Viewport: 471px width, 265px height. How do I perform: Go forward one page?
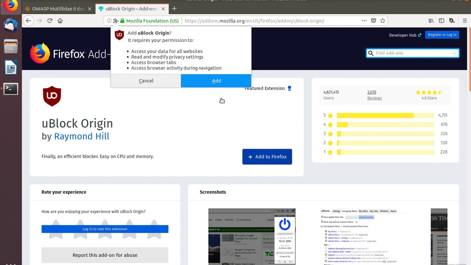39,21
